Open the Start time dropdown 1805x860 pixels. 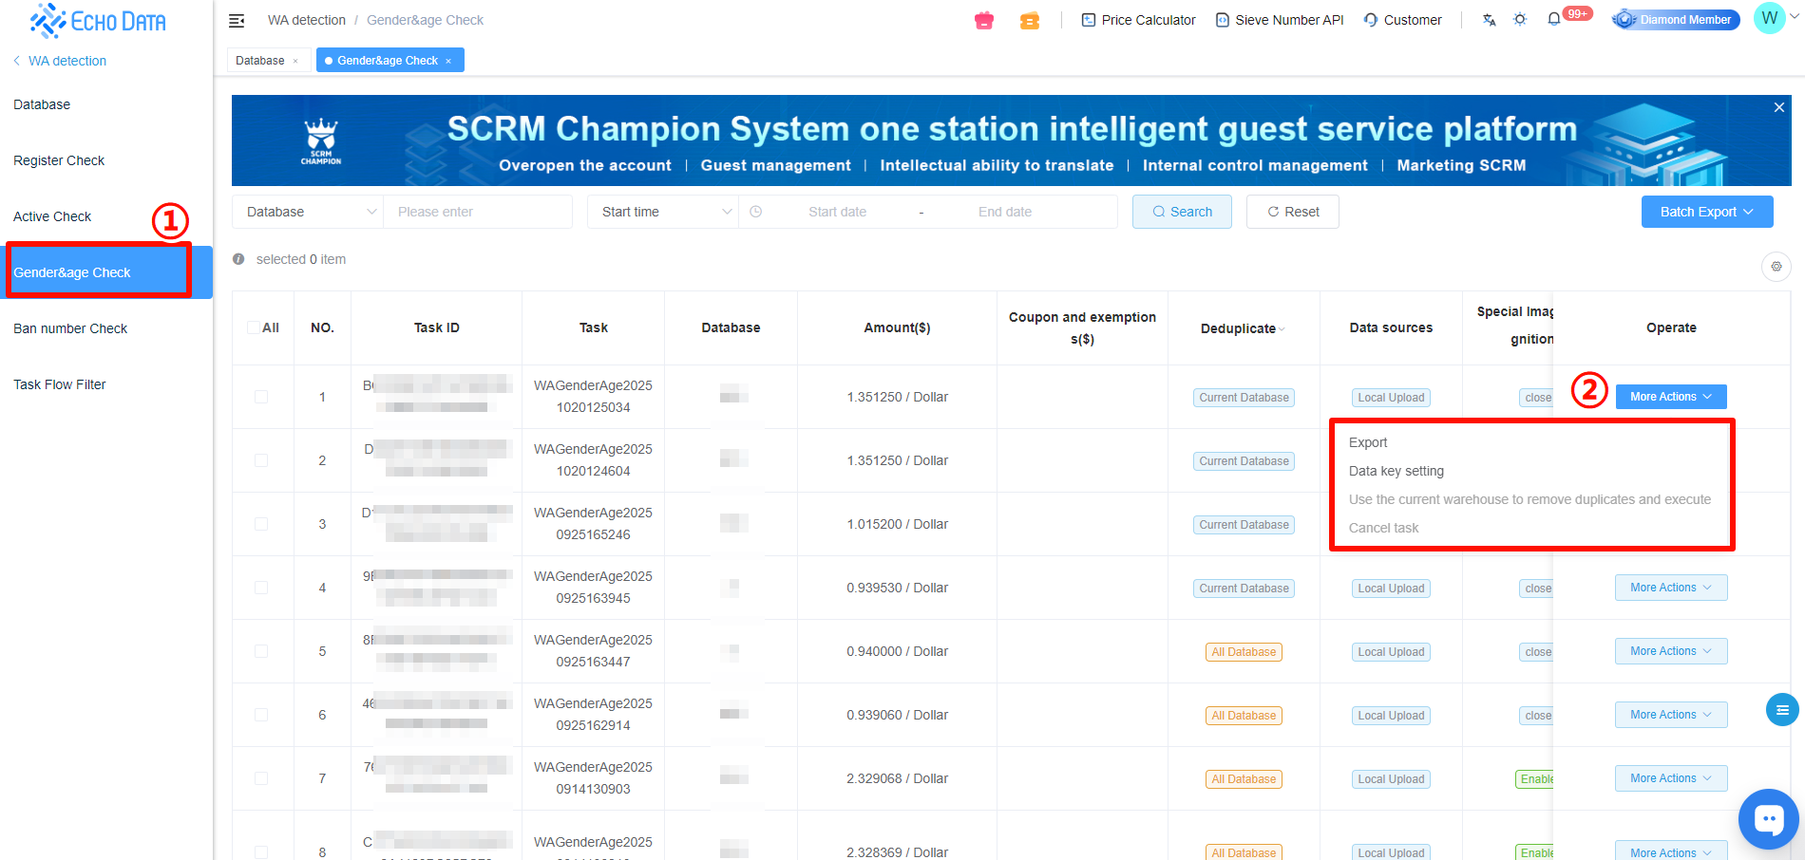662,212
